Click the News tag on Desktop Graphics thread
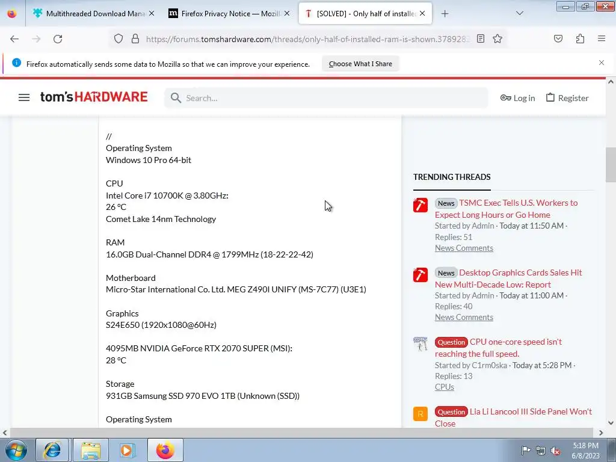 (x=446, y=273)
